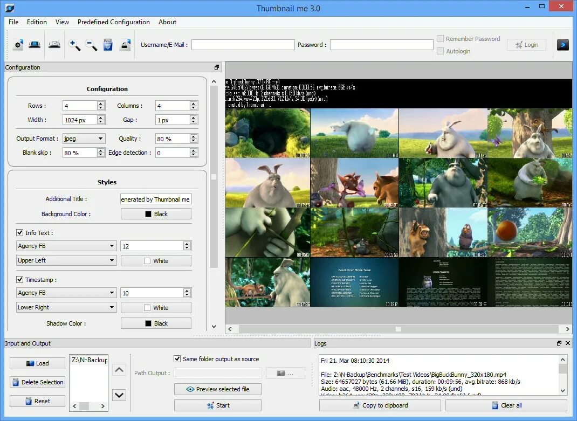The width and height of the screenshot is (577, 421).
Task: Click the preview pane's left scroll arrow
Action: tap(230, 329)
